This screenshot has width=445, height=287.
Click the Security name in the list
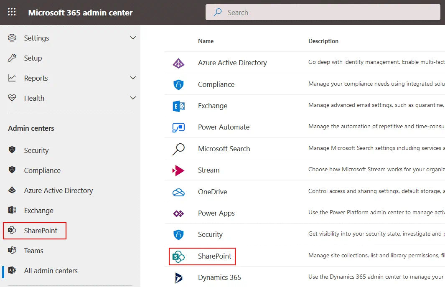tap(210, 235)
